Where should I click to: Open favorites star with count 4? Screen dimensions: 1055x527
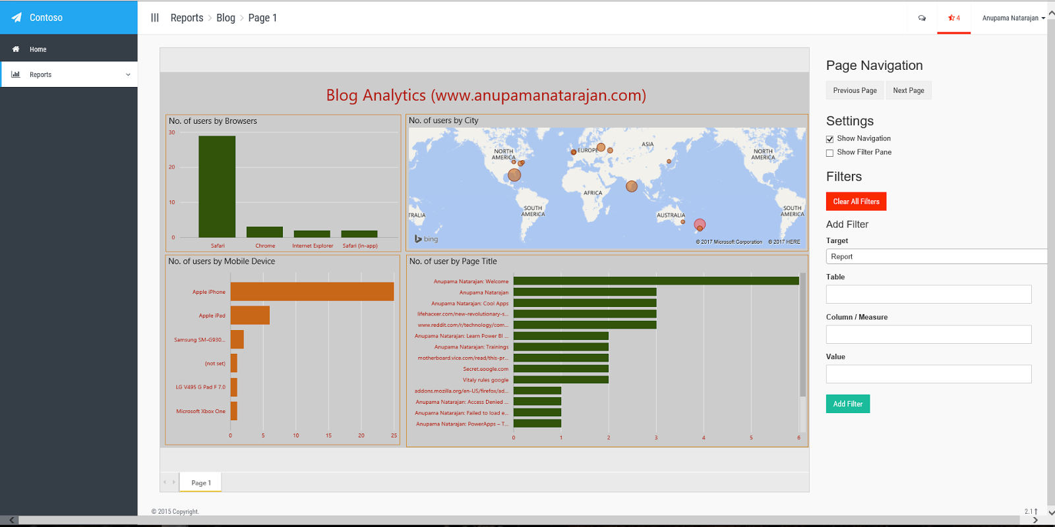pyautogui.click(x=953, y=18)
